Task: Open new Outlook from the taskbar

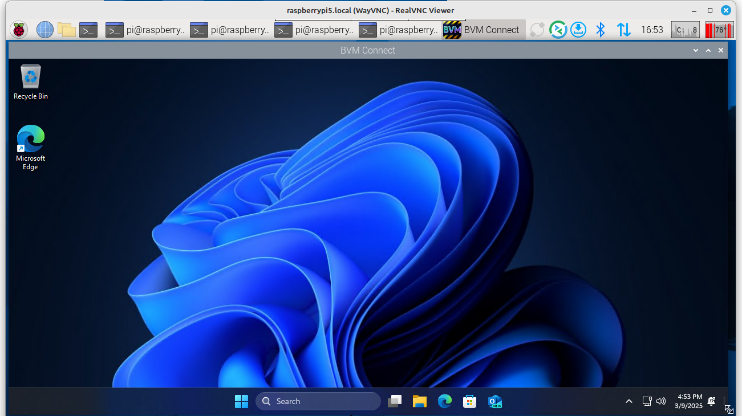Action: pyautogui.click(x=494, y=401)
